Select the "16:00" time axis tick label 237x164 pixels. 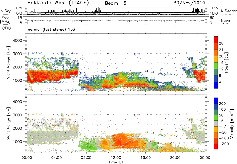point(145,158)
